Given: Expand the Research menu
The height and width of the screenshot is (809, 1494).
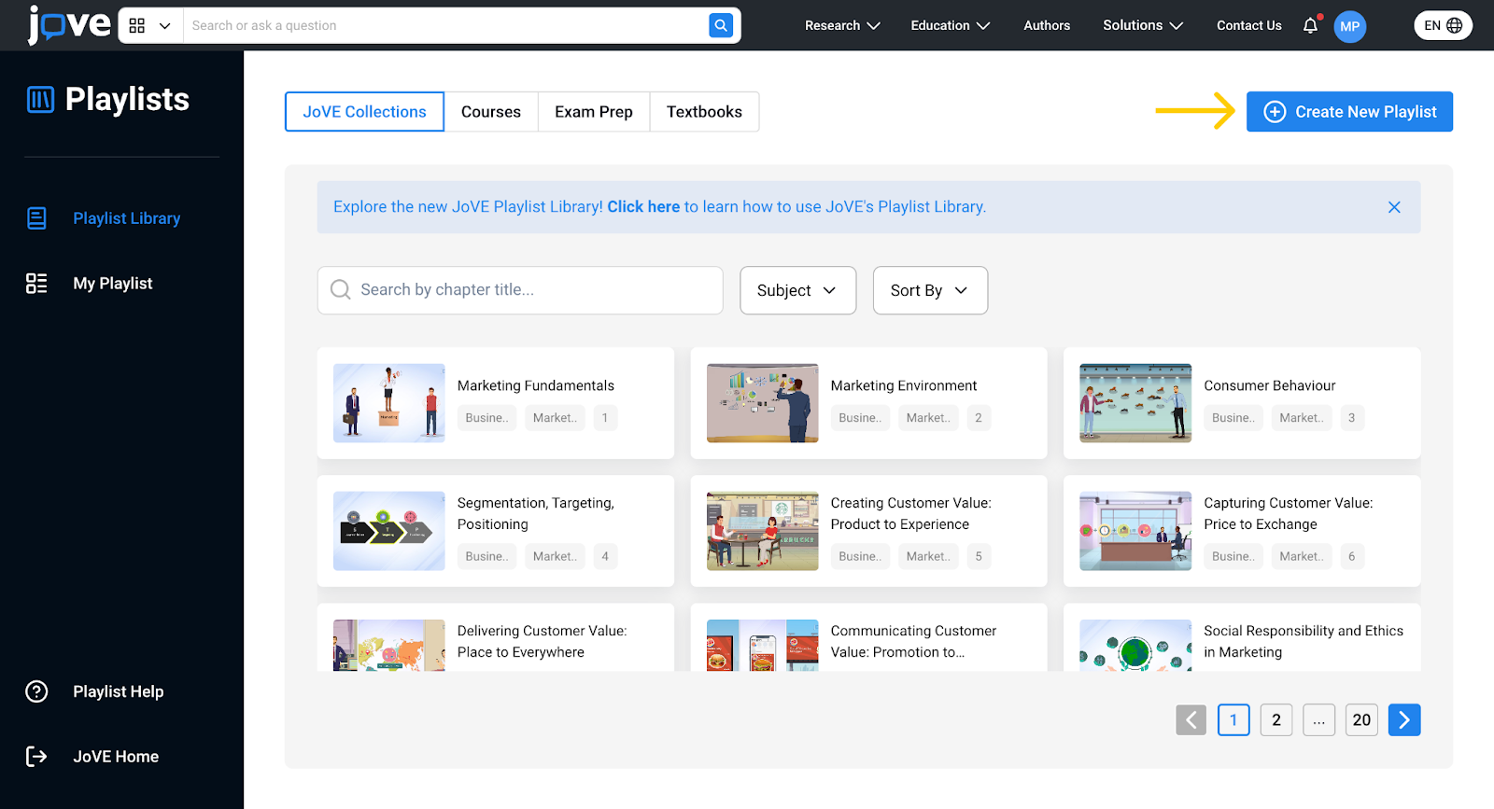Looking at the screenshot, I should pyautogui.click(x=842, y=26).
